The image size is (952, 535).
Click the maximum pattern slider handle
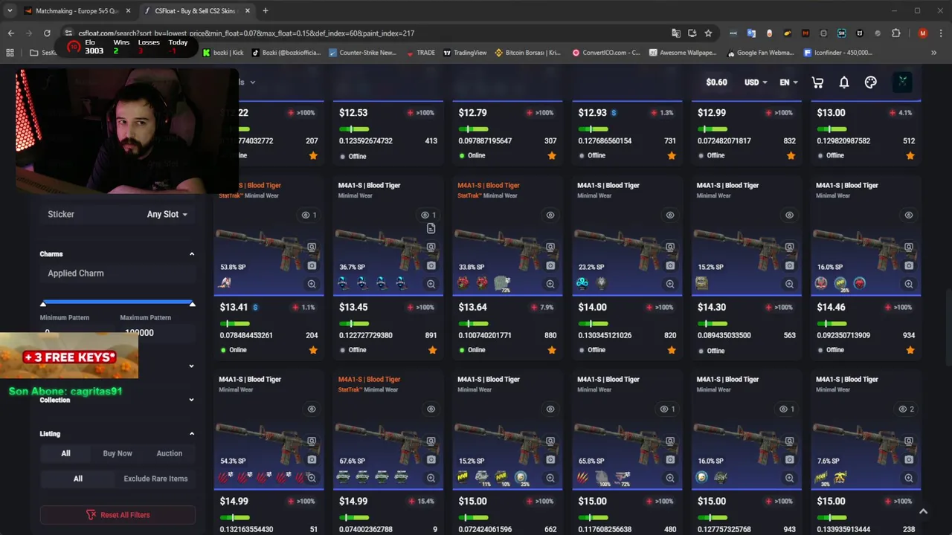tap(192, 303)
